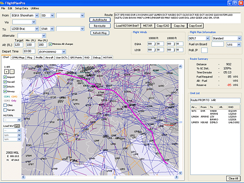Uncheck the Airport layer checkbox
Screen dimensions: 244x183
tap(5, 77)
